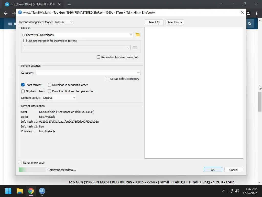Screen dimensions: 262x197
Task: Open Chrome from the taskbar
Action: 31,191
